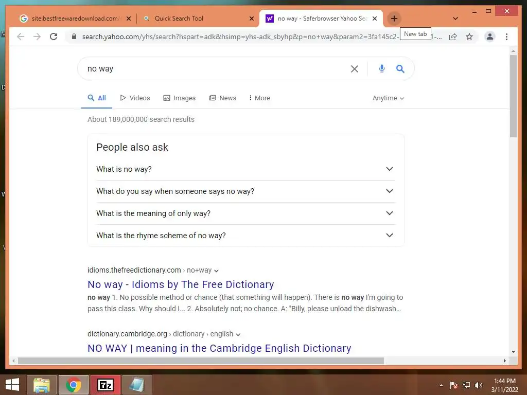This screenshot has width=527, height=395.
Task: Select the no way Saferbrowser Yahoo tab
Action: (x=322, y=19)
